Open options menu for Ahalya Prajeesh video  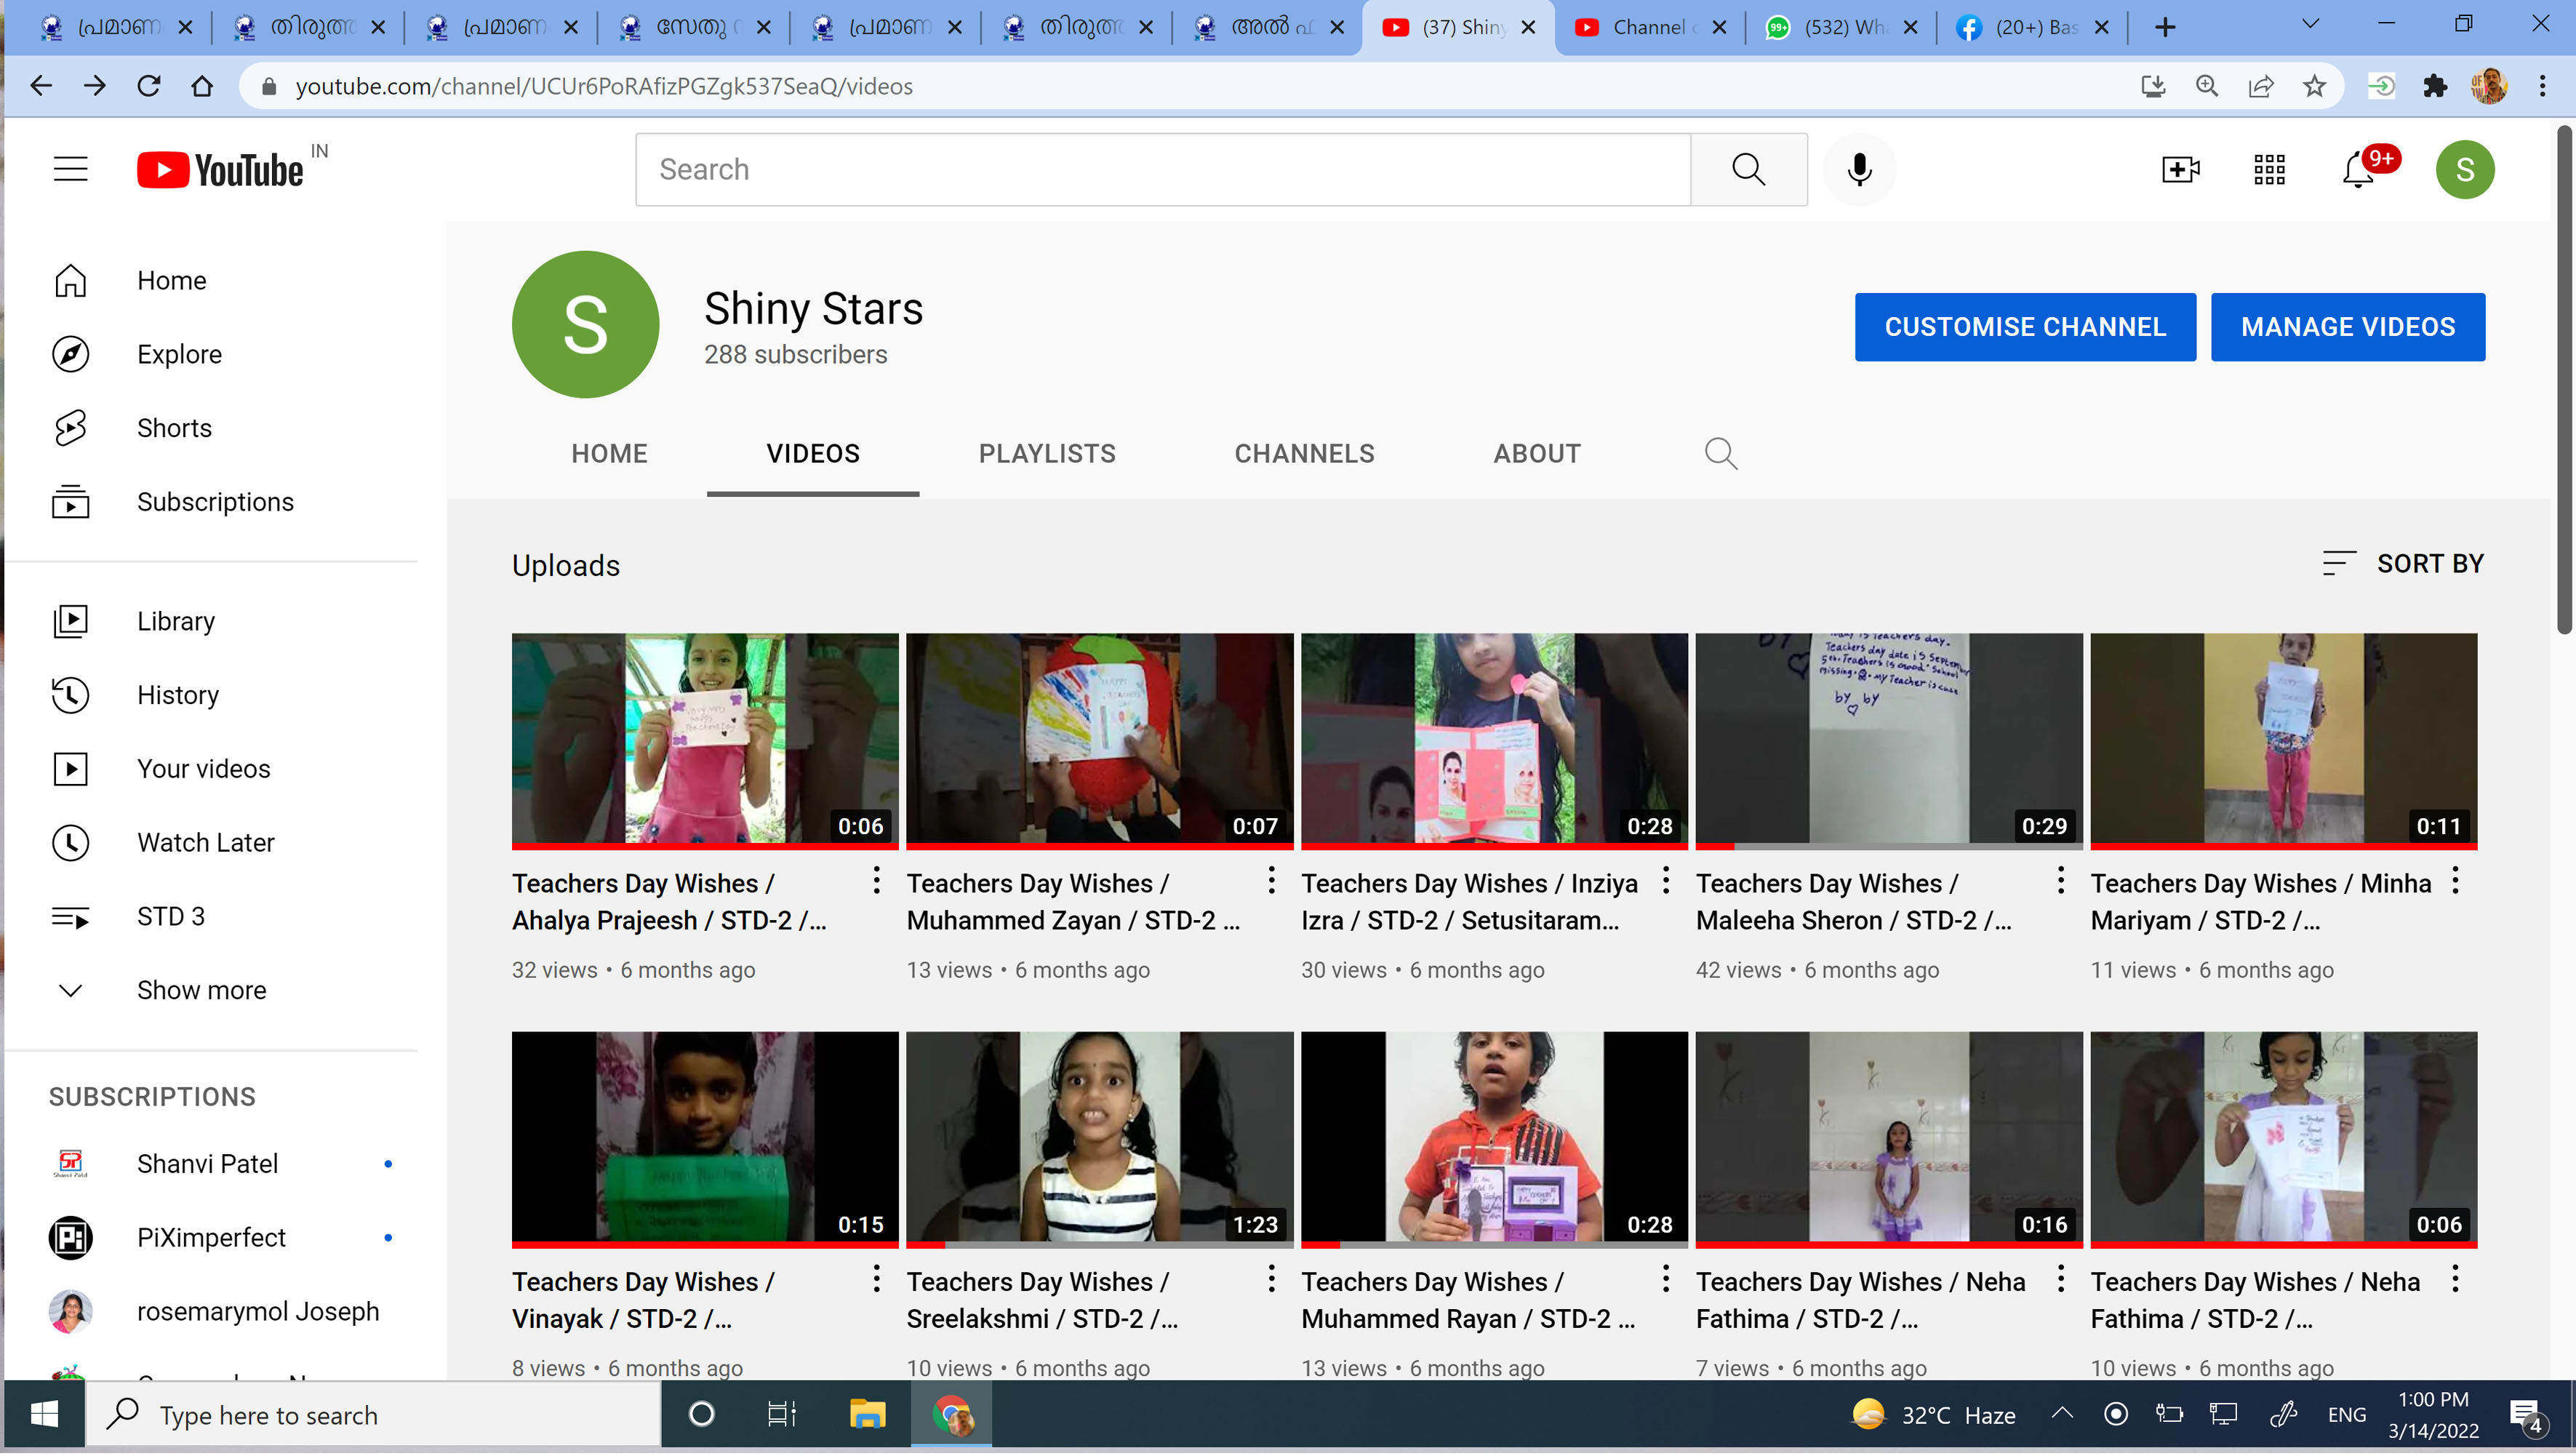pos(876,881)
